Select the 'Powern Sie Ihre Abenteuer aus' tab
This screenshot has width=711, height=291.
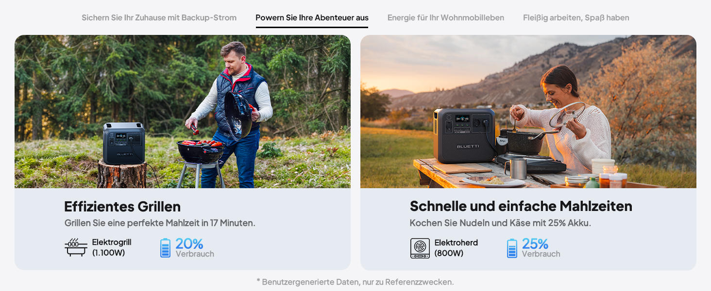tap(312, 18)
